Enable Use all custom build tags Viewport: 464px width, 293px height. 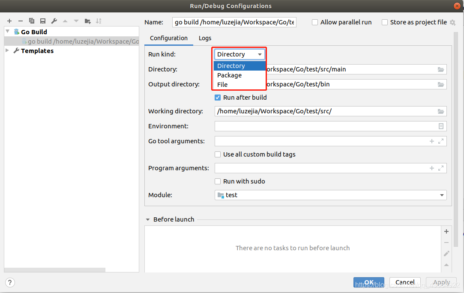coord(218,154)
